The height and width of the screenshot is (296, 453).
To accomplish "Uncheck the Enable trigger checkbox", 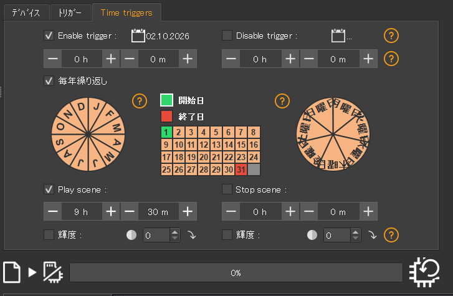I will point(49,36).
